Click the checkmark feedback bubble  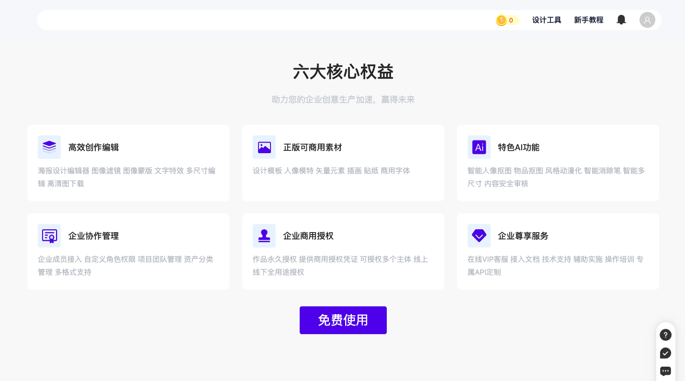[665, 353]
